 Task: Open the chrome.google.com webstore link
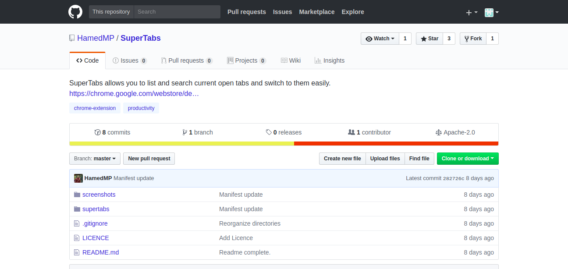point(134,93)
